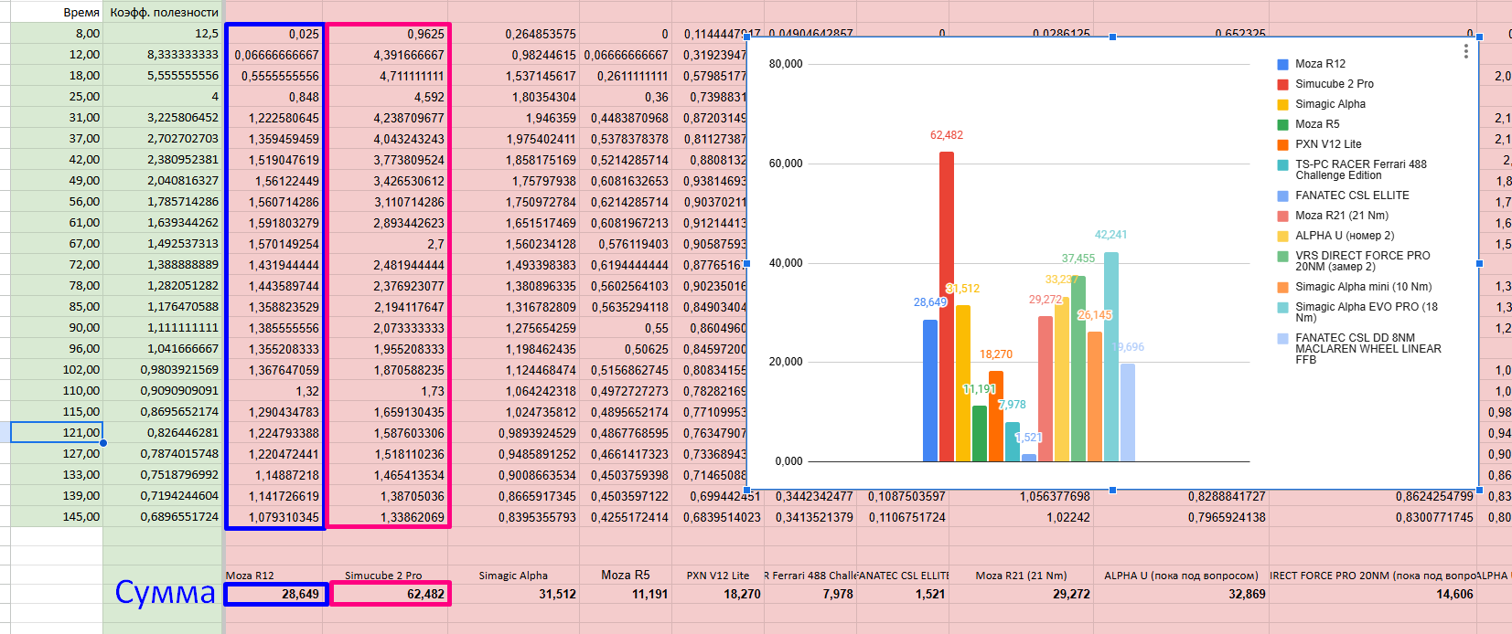This screenshot has height=634, width=1512.
Task: Select the Simagic Alpha sum cell 31,512
Action: coord(515,594)
